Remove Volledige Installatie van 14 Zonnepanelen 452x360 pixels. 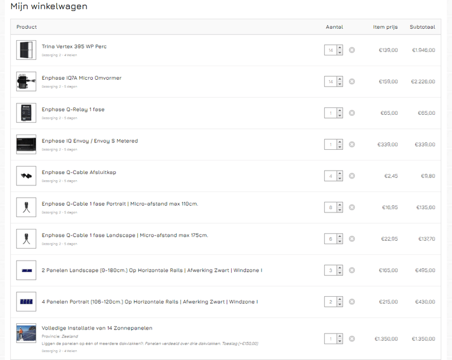(x=351, y=339)
